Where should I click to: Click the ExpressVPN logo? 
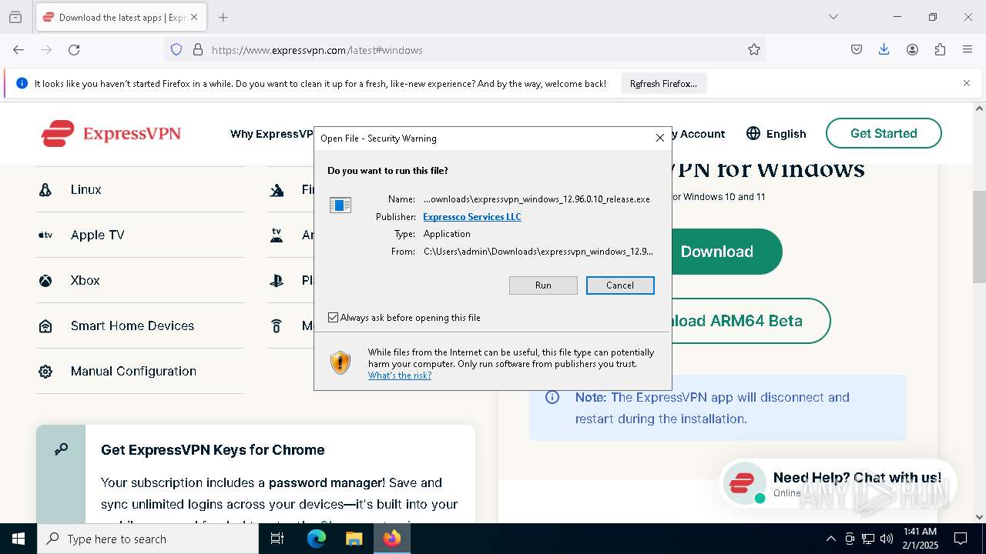(x=111, y=134)
